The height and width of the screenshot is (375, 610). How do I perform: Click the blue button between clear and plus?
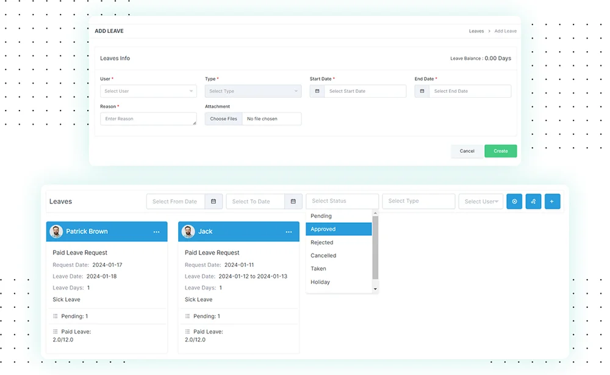tap(533, 202)
